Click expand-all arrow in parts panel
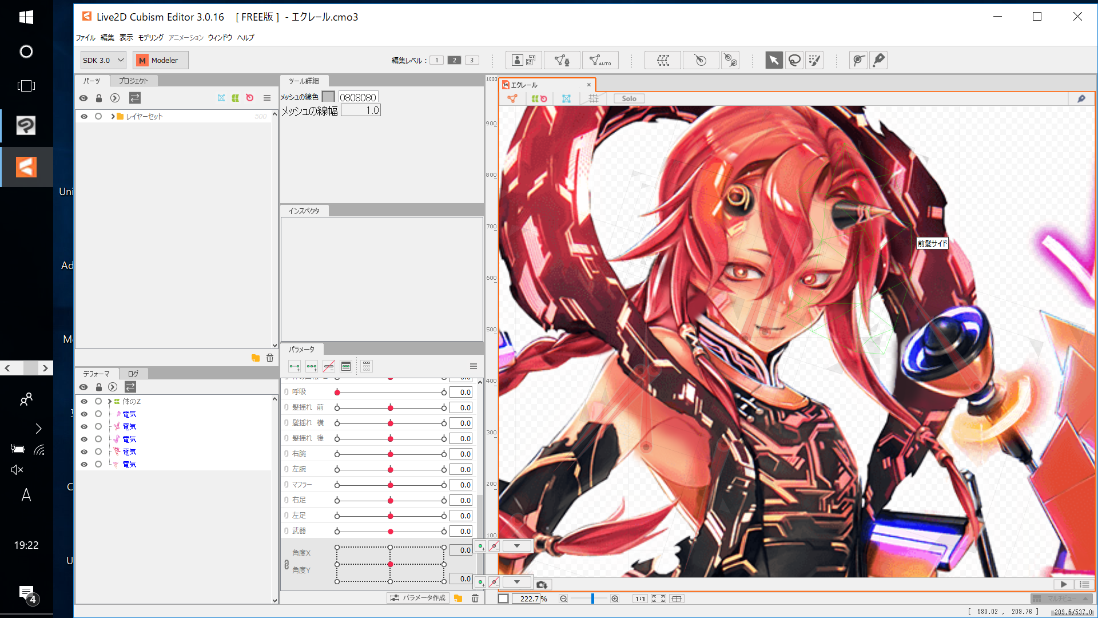This screenshot has height=618, width=1098. click(x=115, y=98)
